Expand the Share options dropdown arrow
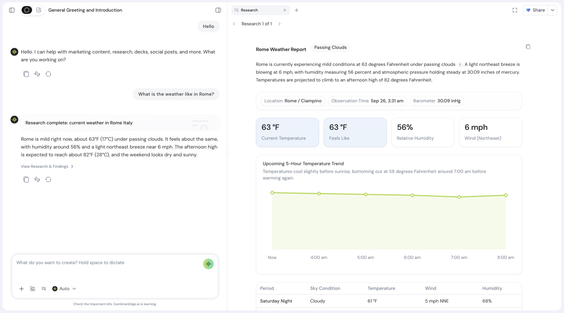The width and height of the screenshot is (564, 313). 552,10
